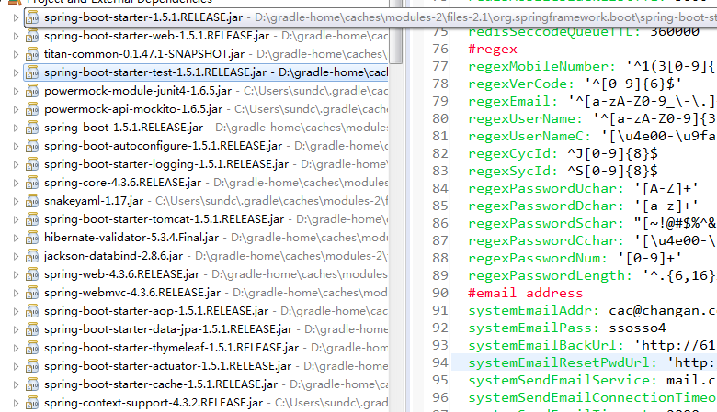Select spring-boot-autoconfigure-1.5.1.RELEASE.jar entry
Viewport: 717px width, 412px height.
click(163, 146)
